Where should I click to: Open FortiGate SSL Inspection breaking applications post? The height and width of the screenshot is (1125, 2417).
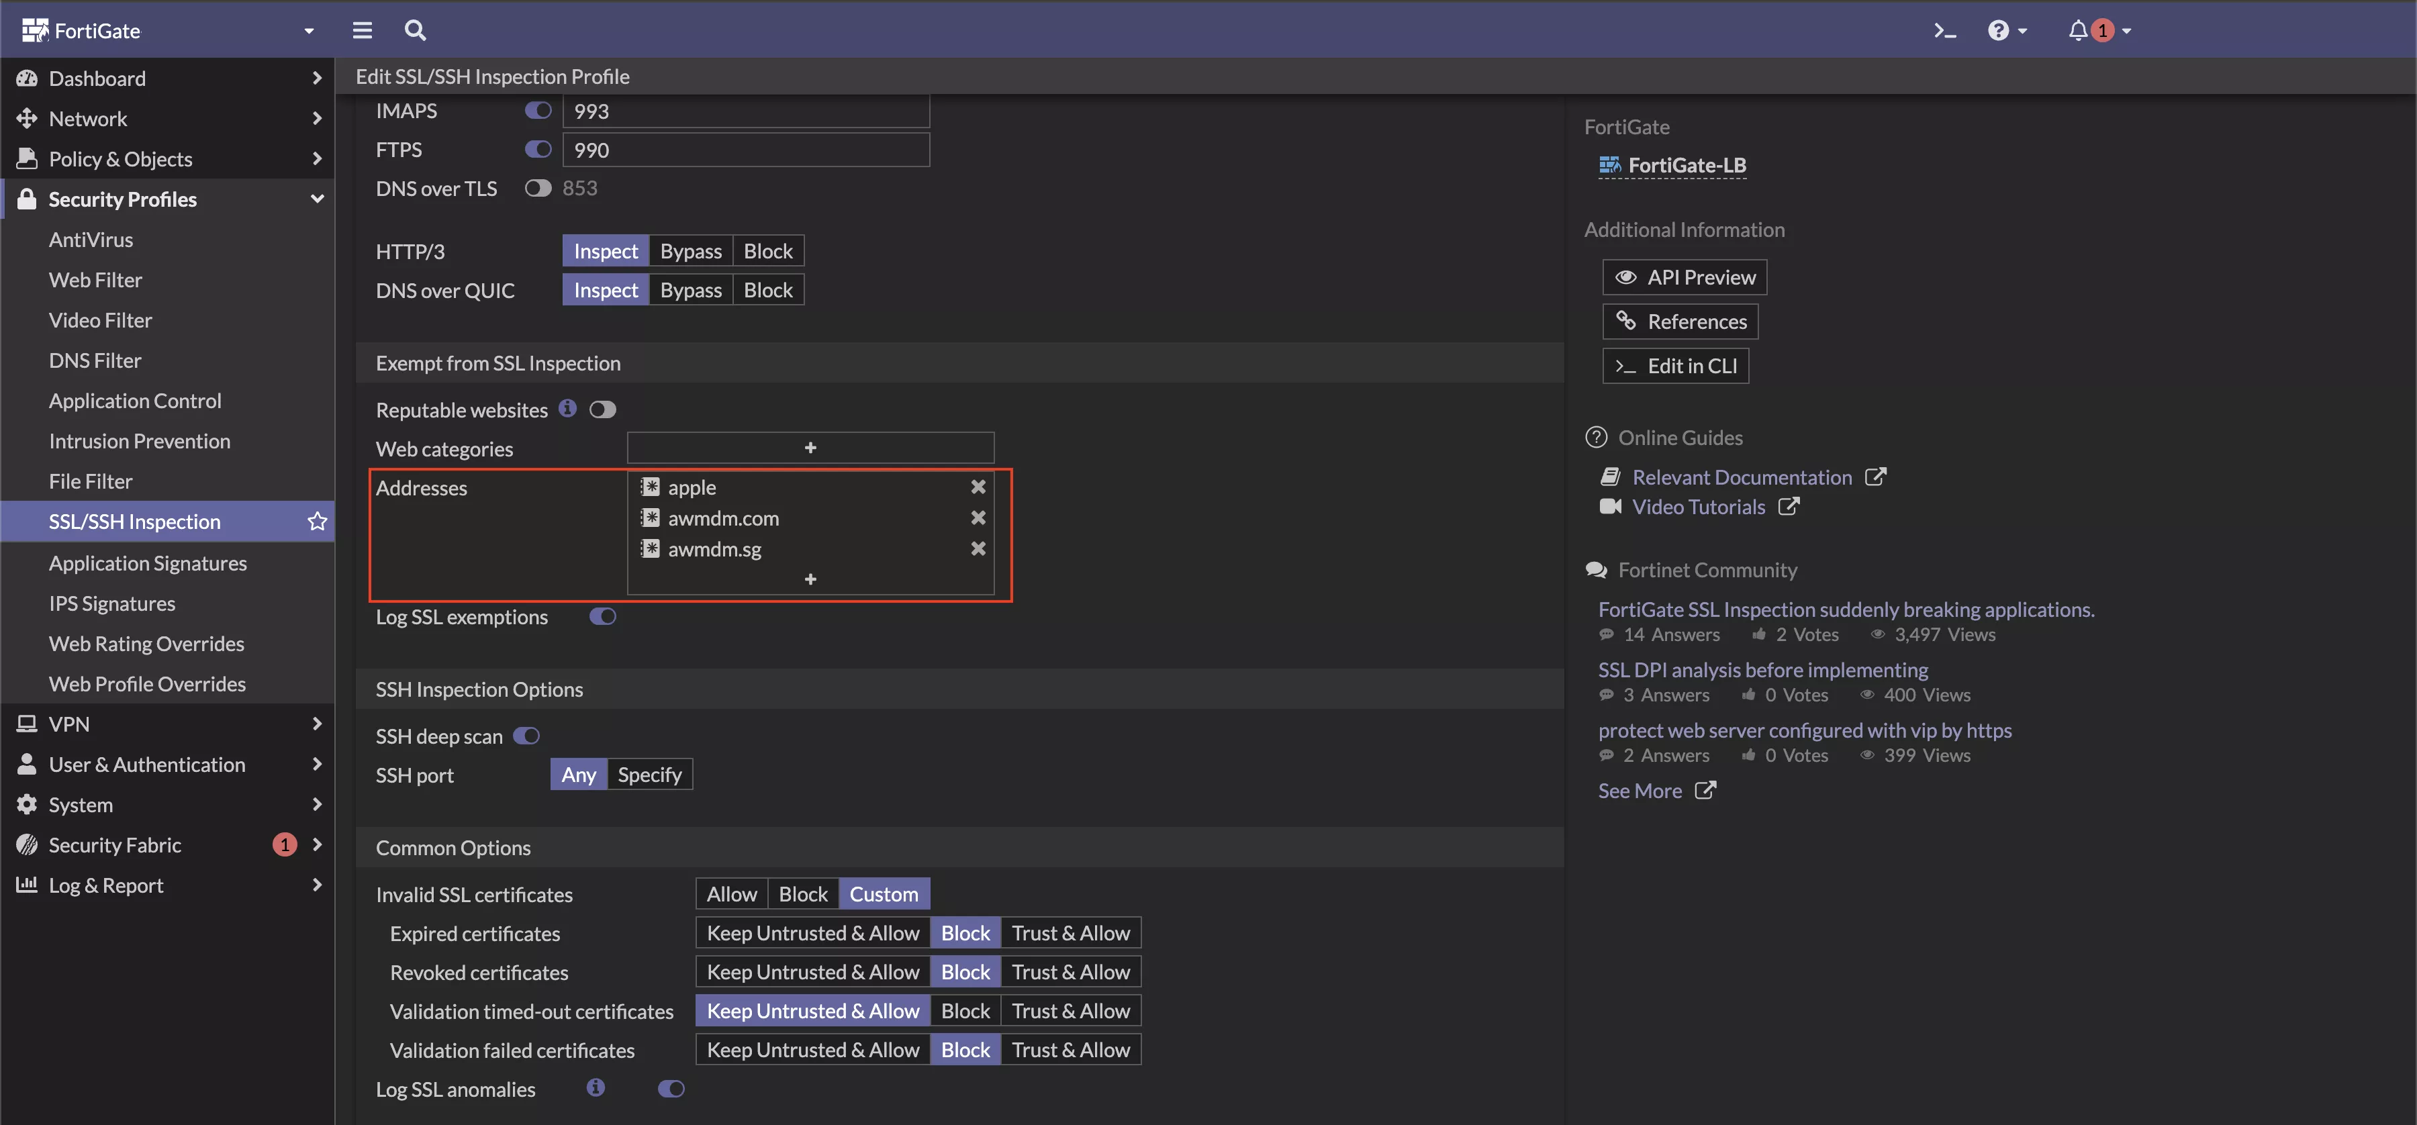[x=1846, y=610]
